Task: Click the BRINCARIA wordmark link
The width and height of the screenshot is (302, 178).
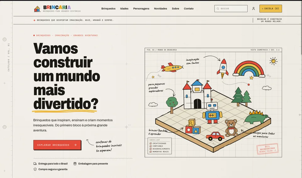Action: coord(57,7)
